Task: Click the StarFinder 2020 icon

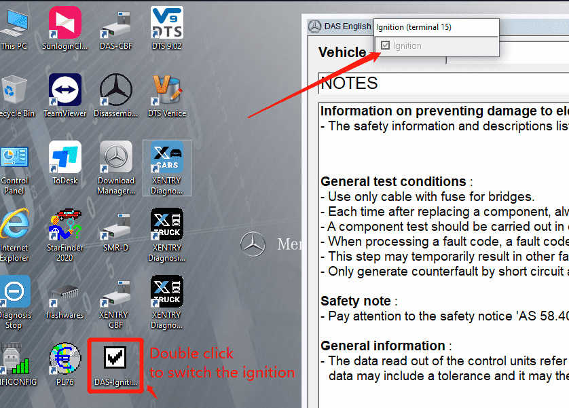Action: (65, 235)
